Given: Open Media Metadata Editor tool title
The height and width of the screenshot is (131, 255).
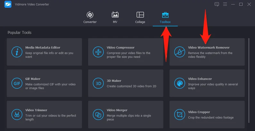Looking at the screenshot, I should (43, 48).
